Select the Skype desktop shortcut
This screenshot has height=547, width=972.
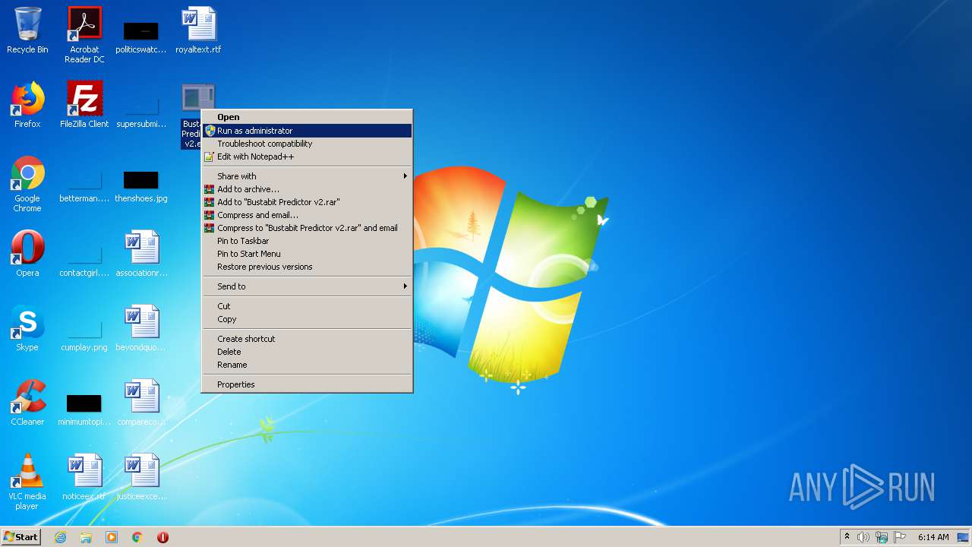coord(27,328)
